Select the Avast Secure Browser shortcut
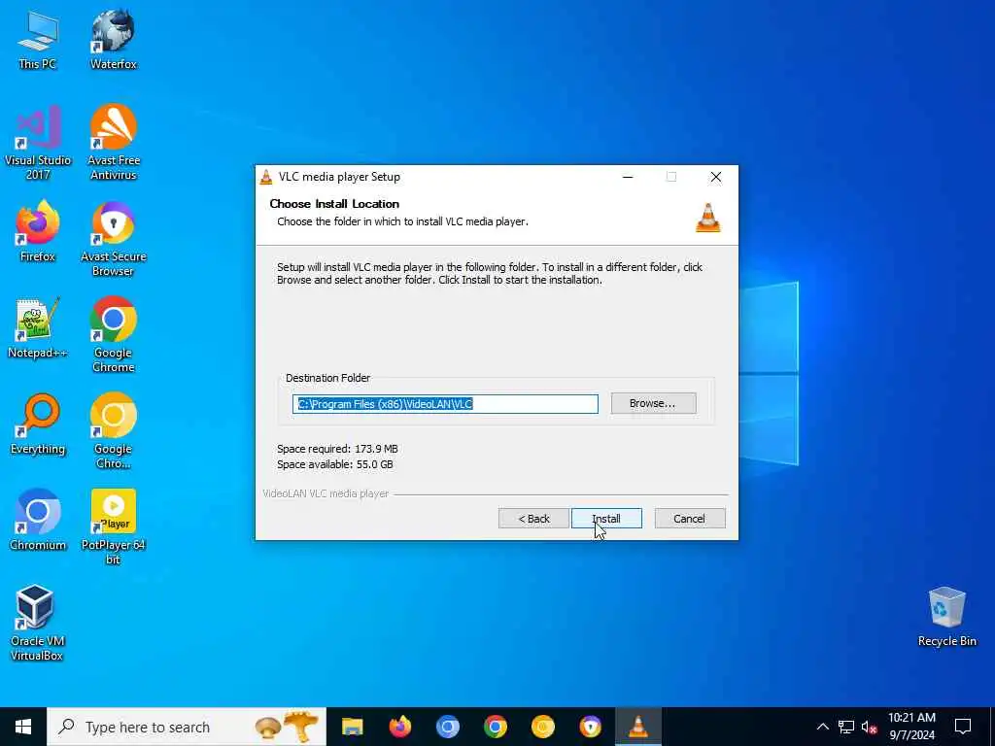The height and width of the screenshot is (746, 995). point(113,239)
